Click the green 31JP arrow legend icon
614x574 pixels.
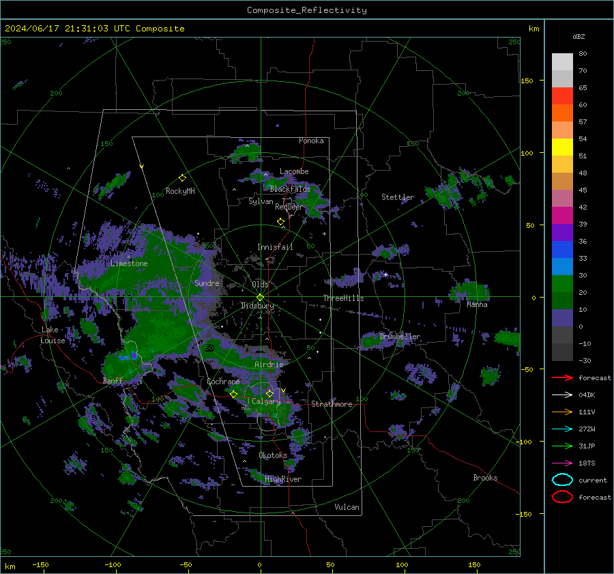click(562, 446)
